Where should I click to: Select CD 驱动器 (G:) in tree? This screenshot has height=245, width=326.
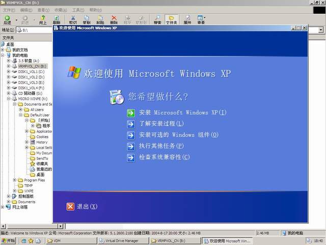(x=30, y=93)
